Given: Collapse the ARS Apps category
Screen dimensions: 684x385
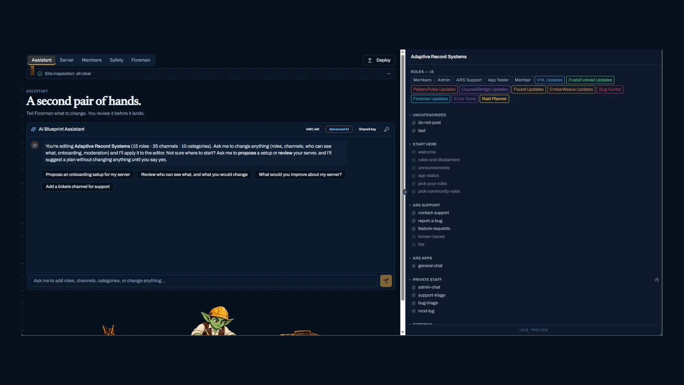Looking at the screenshot, I should [x=410, y=258].
